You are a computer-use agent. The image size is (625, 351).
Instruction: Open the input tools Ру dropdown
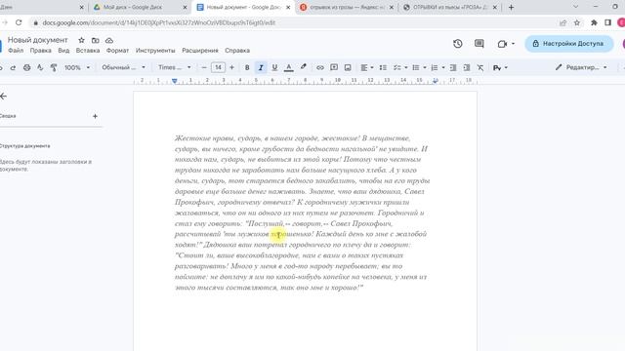[x=500, y=67]
